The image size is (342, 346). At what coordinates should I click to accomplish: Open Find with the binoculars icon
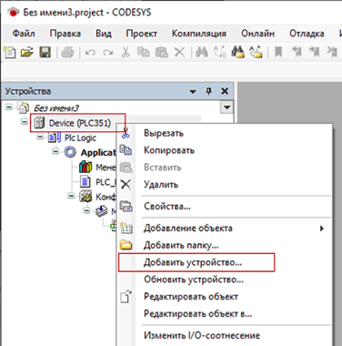coord(202,52)
